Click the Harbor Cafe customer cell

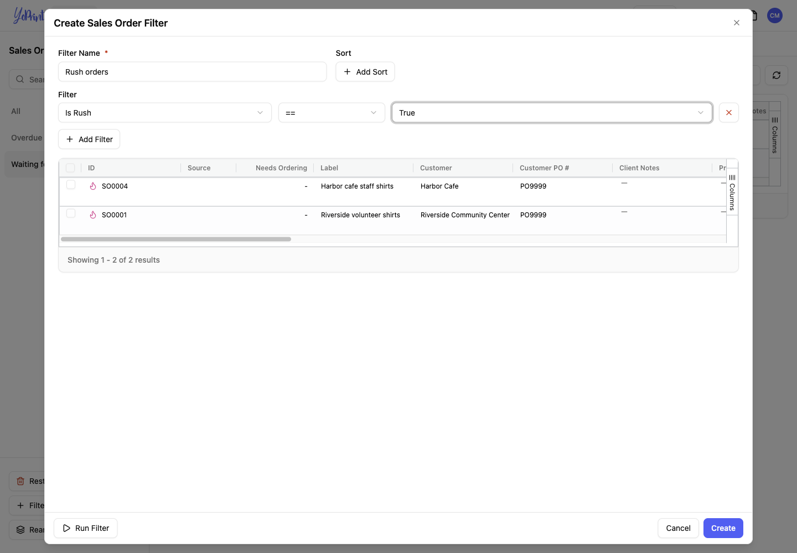point(439,186)
